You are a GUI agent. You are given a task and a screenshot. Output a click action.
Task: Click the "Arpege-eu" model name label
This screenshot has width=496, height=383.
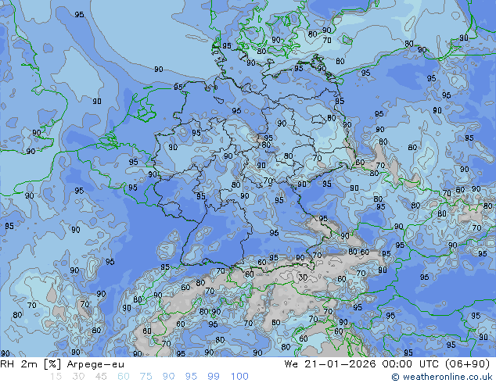pyautogui.click(x=95, y=364)
